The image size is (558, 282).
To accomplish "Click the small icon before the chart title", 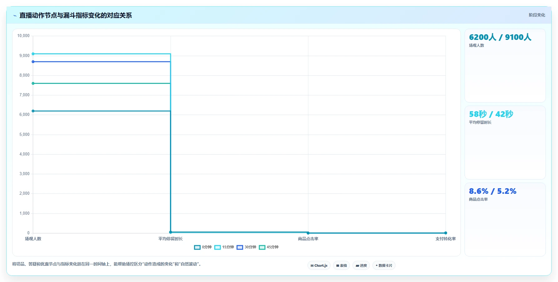I will [x=15, y=16].
